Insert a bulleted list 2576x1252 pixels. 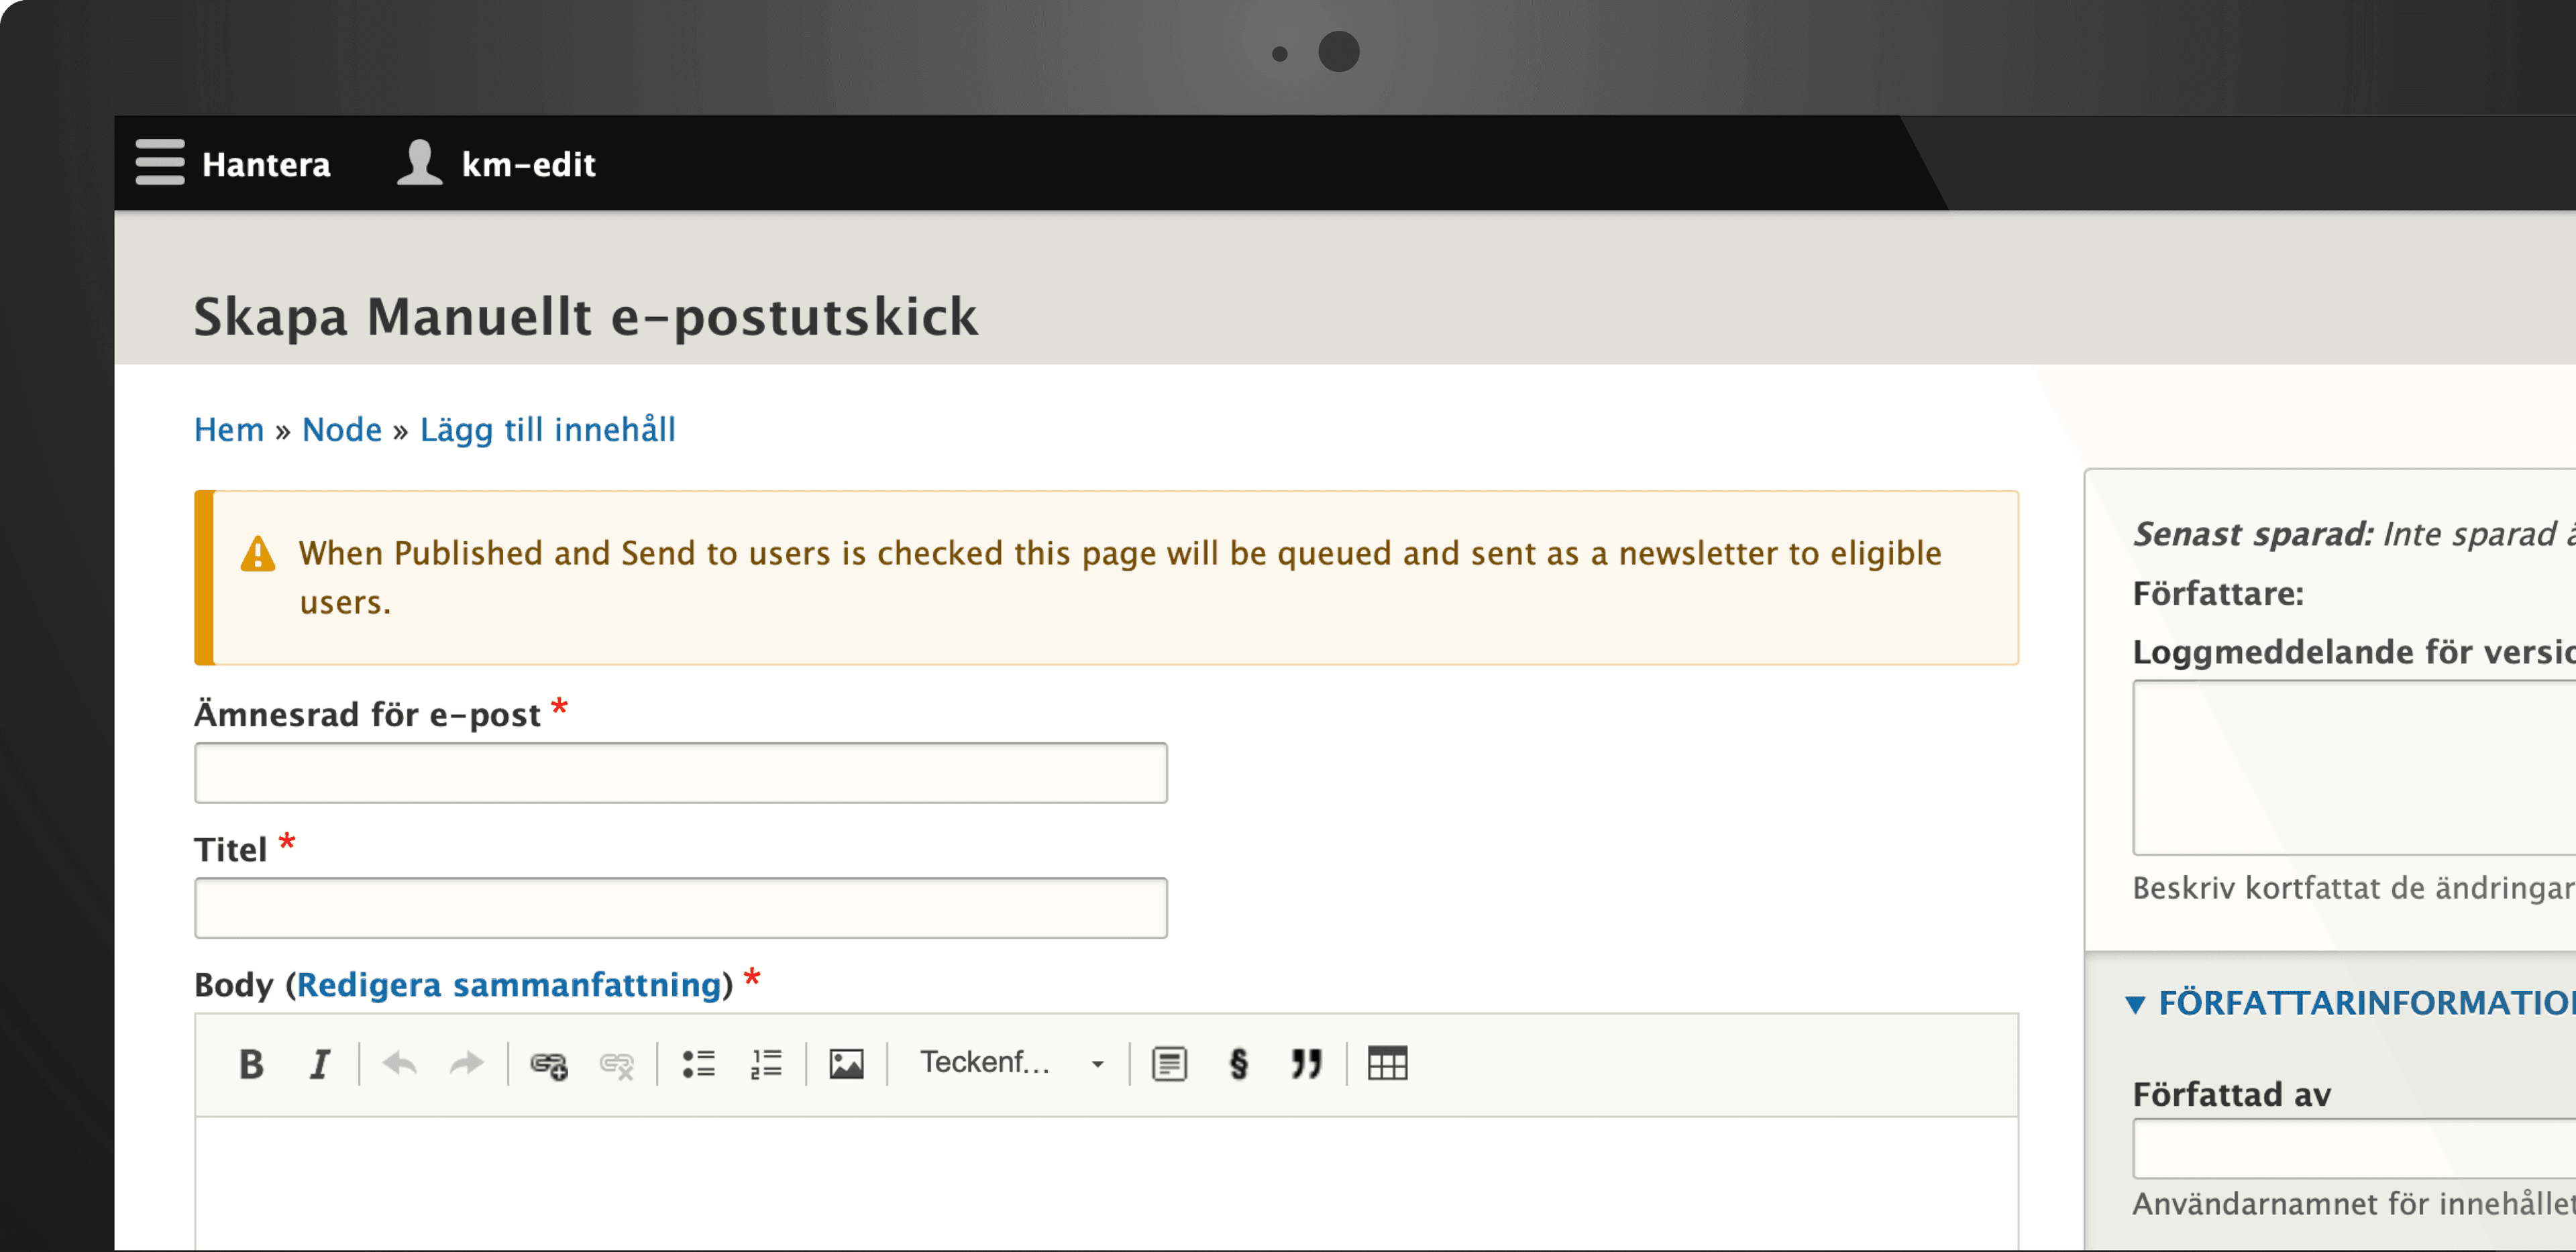698,1064
